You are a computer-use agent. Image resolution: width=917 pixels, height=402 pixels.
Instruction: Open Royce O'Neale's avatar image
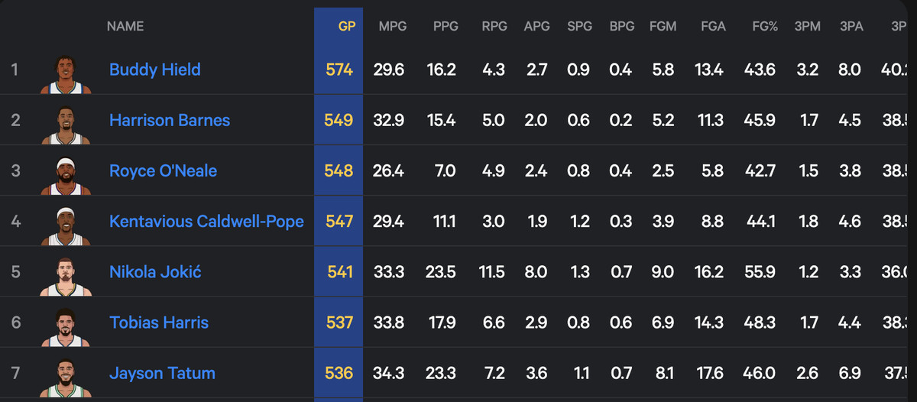click(66, 174)
